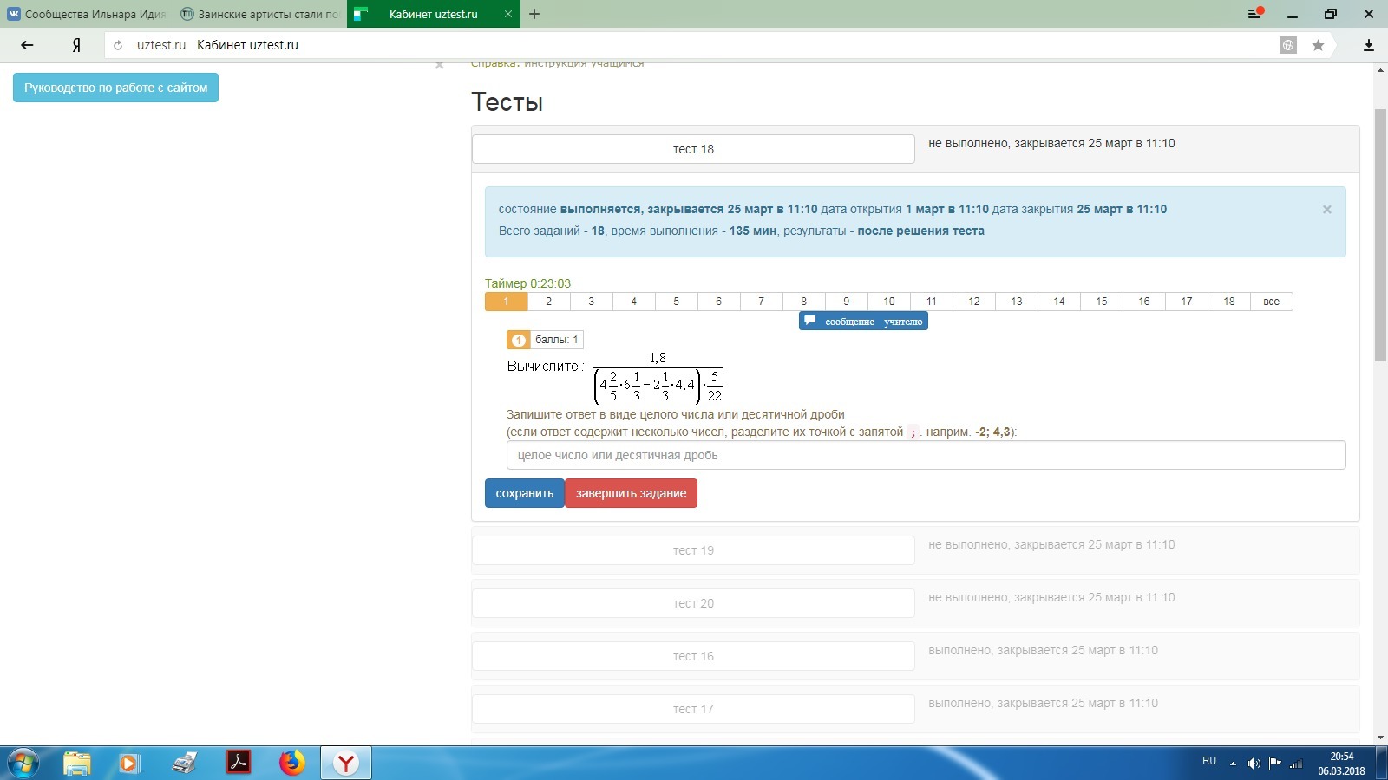Screen dimensions: 1388x780
Task: Open network signal icon in the tray
Action: [x=1296, y=764]
